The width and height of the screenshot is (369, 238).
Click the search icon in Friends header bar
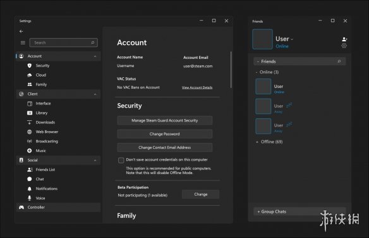339,61
